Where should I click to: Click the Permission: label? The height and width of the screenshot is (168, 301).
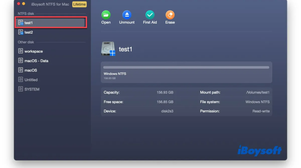click(209, 111)
